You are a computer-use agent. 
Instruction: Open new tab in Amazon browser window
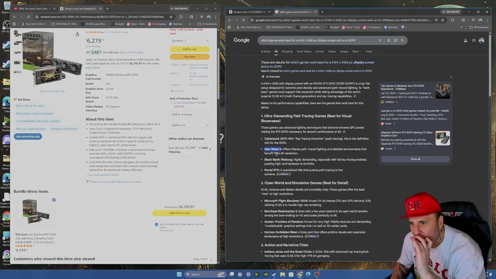click(107, 9)
